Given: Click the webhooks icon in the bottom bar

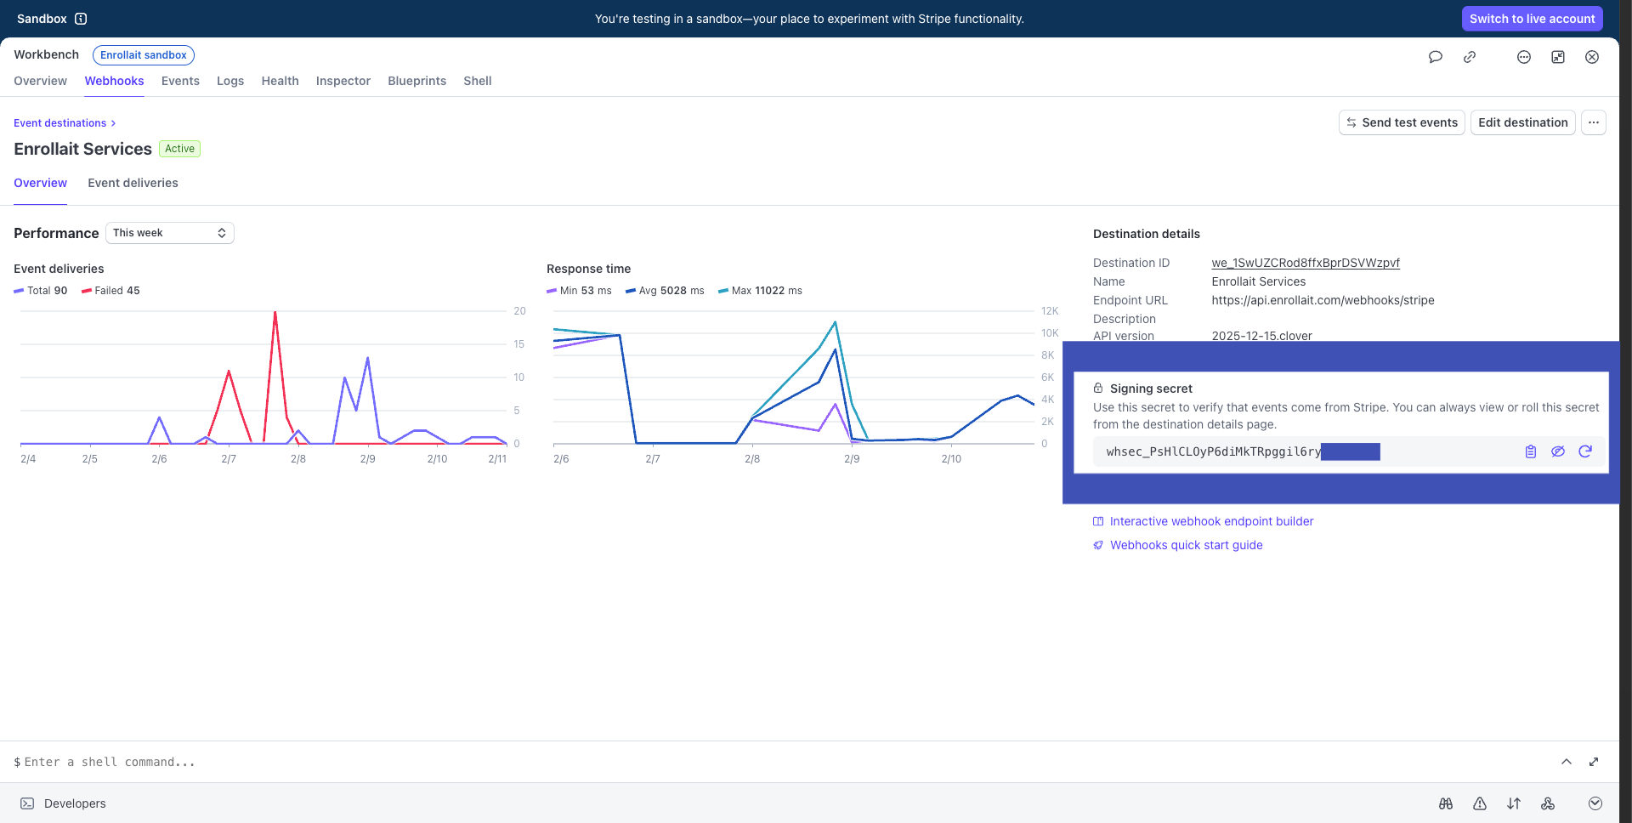Looking at the screenshot, I should (1549, 803).
